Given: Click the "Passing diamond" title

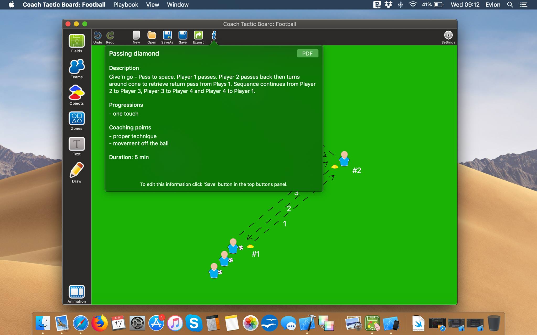Looking at the screenshot, I should [134, 53].
